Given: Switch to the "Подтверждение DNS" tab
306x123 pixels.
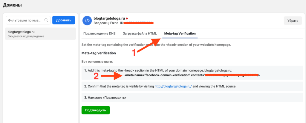Looking at the screenshot, I should click(99, 34).
